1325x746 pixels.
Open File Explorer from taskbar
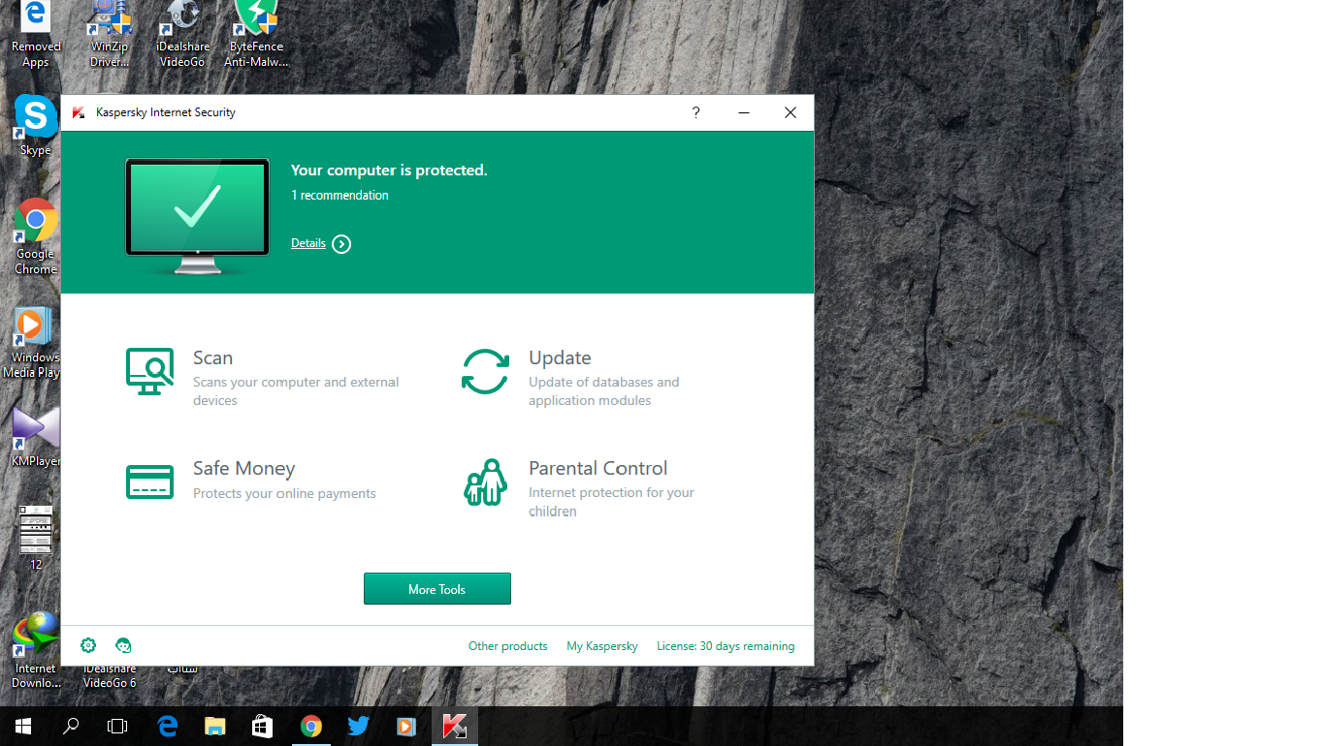click(x=215, y=726)
